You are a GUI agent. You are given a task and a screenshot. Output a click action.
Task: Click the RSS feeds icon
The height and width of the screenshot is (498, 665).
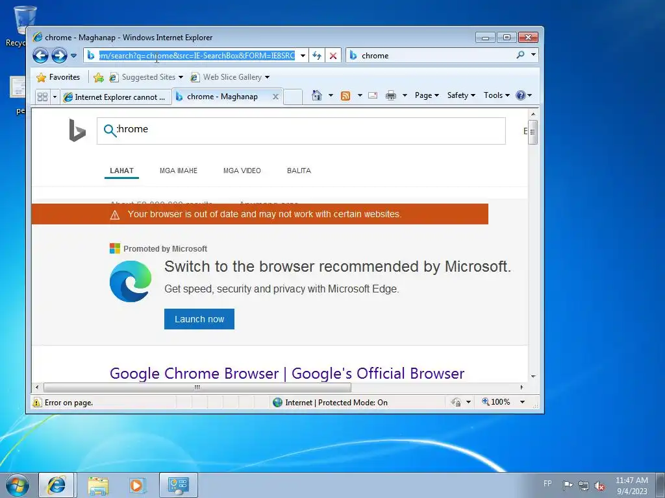[345, 96]
